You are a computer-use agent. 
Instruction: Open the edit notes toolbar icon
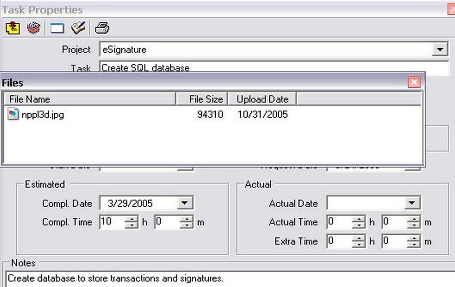click(x=78, y=28)
